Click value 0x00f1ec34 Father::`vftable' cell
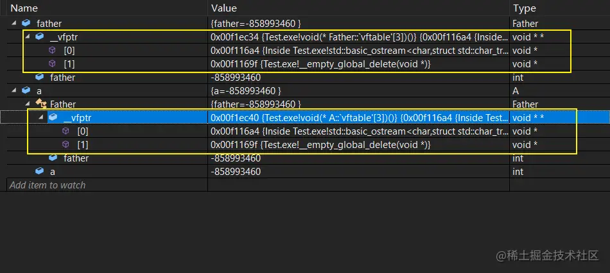The height and width of the screenshot is (273, 610). 360,37
